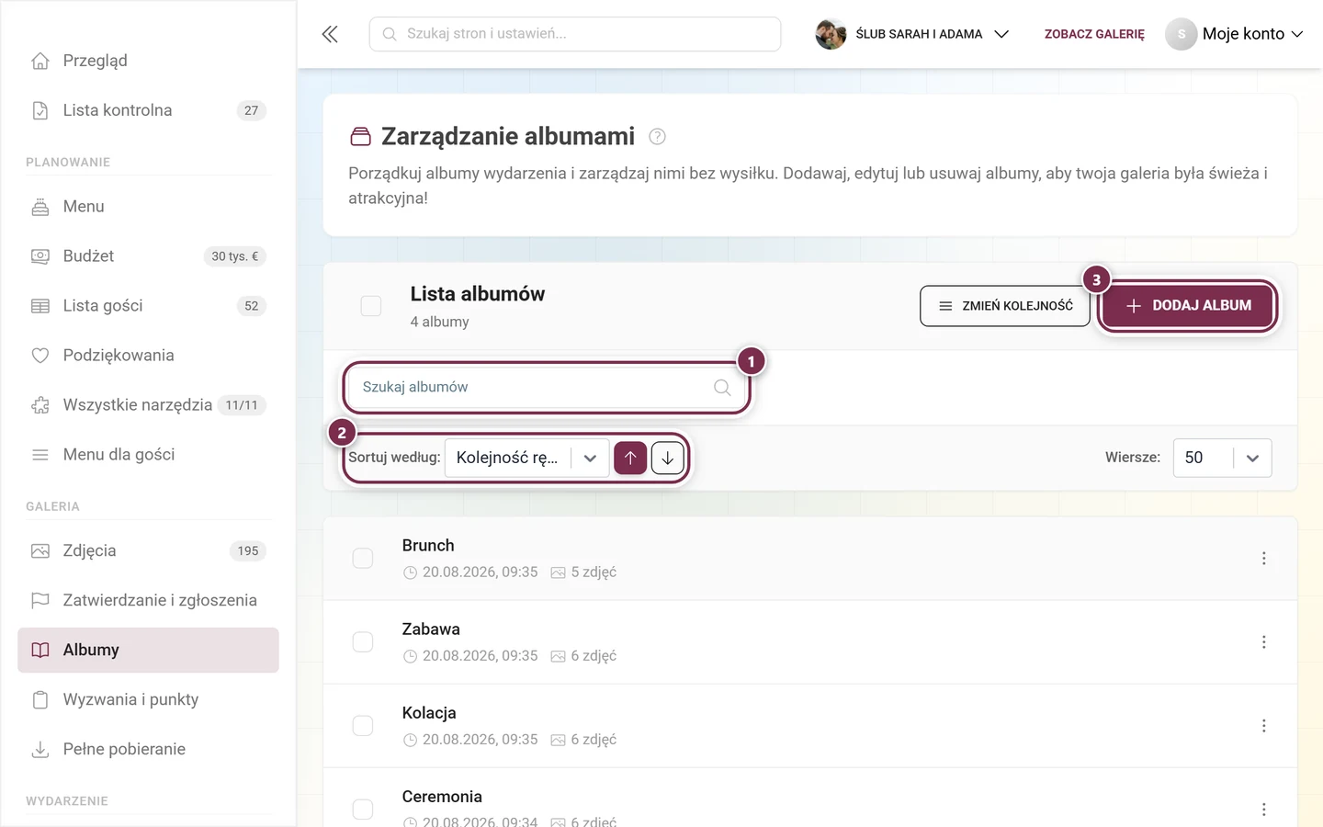Open the Menu item under Planowanie
This screenshot has height=827, width=1323.
point(148,207)
